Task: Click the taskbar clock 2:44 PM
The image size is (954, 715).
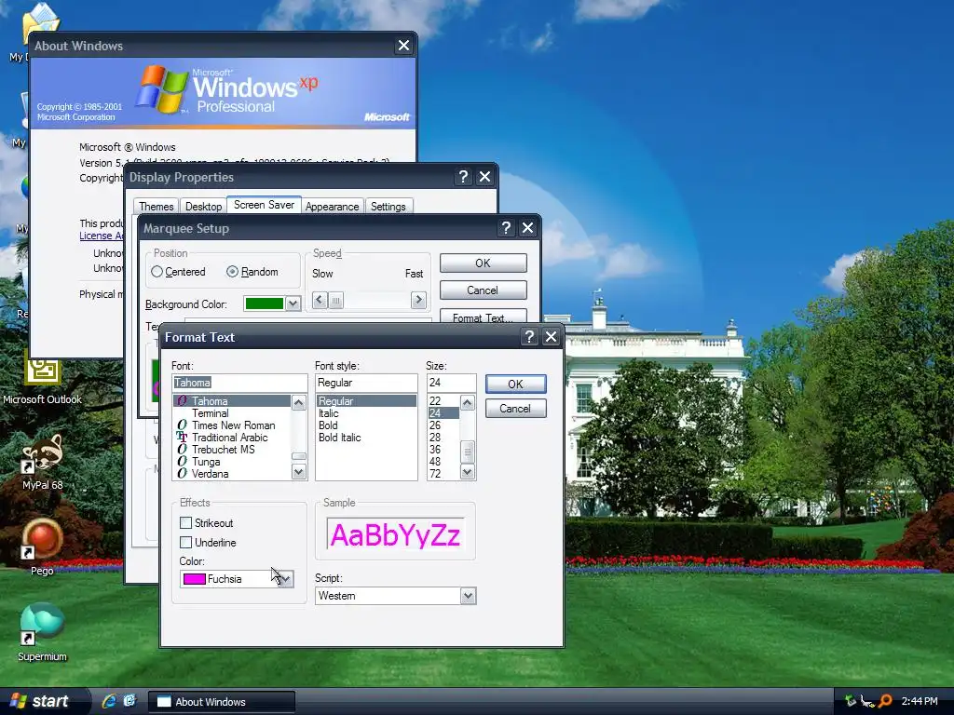Action: (x=920, y=701)
